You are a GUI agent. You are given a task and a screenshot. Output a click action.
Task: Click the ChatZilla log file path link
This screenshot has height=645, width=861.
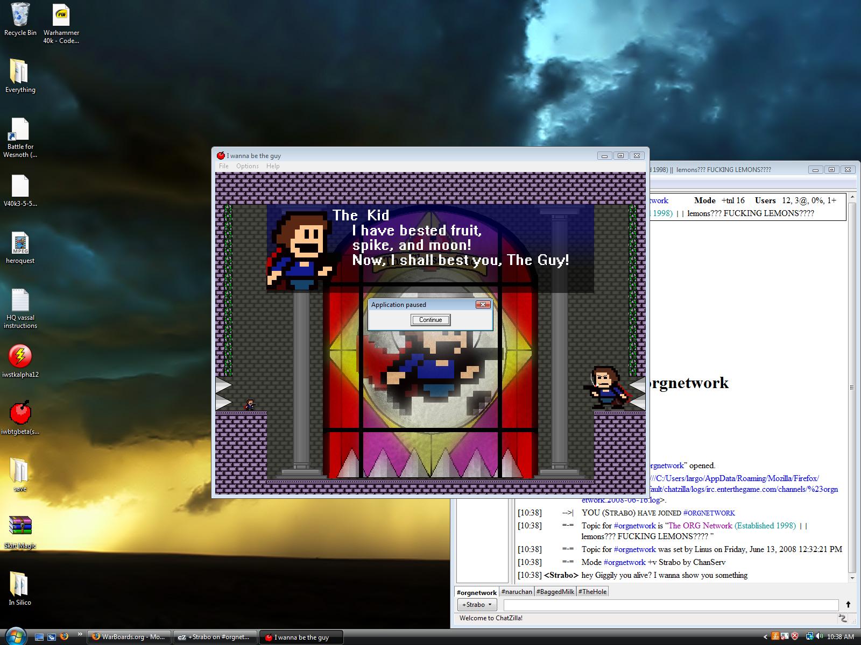point(744,489)
